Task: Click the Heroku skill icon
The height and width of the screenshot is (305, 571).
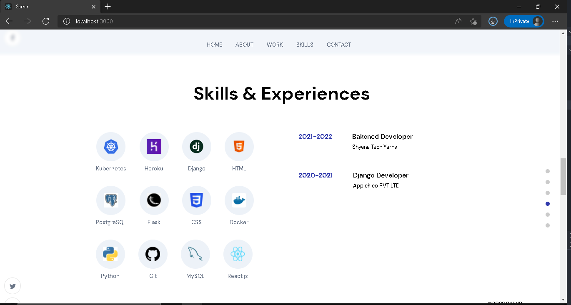Action: pos(154,146)
